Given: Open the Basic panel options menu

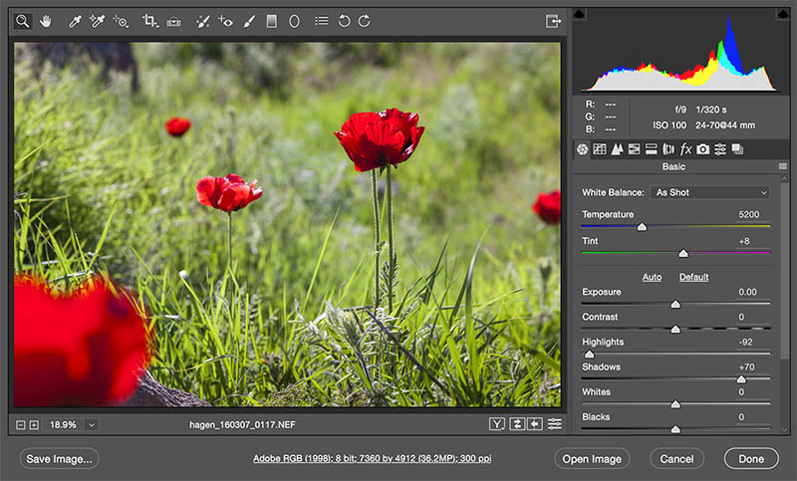Looking at the screenshot, I should pos(782,166).
